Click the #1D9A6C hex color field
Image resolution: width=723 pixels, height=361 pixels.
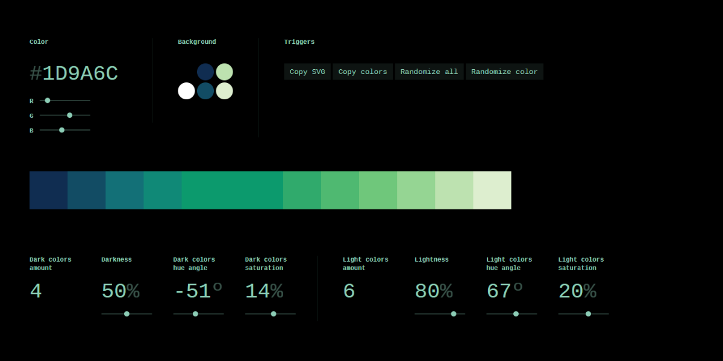tap(74, 74)
